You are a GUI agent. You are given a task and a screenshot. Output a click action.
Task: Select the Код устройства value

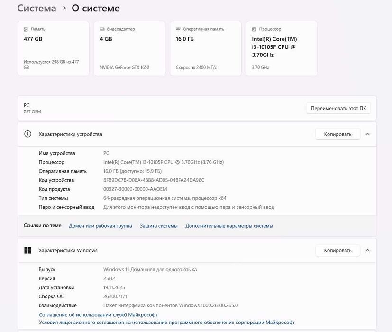click(x=154, y=180)
